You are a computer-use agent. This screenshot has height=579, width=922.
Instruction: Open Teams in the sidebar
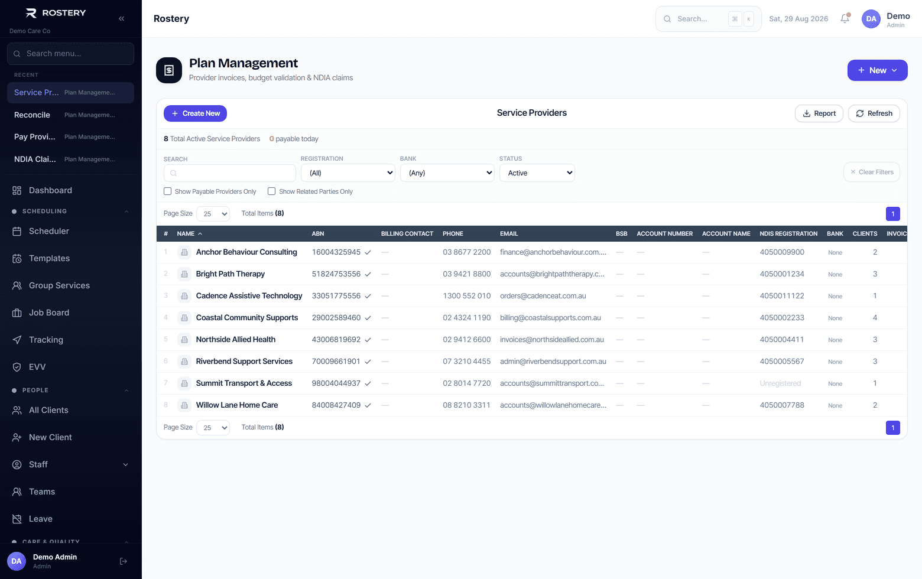click(71, 492)
